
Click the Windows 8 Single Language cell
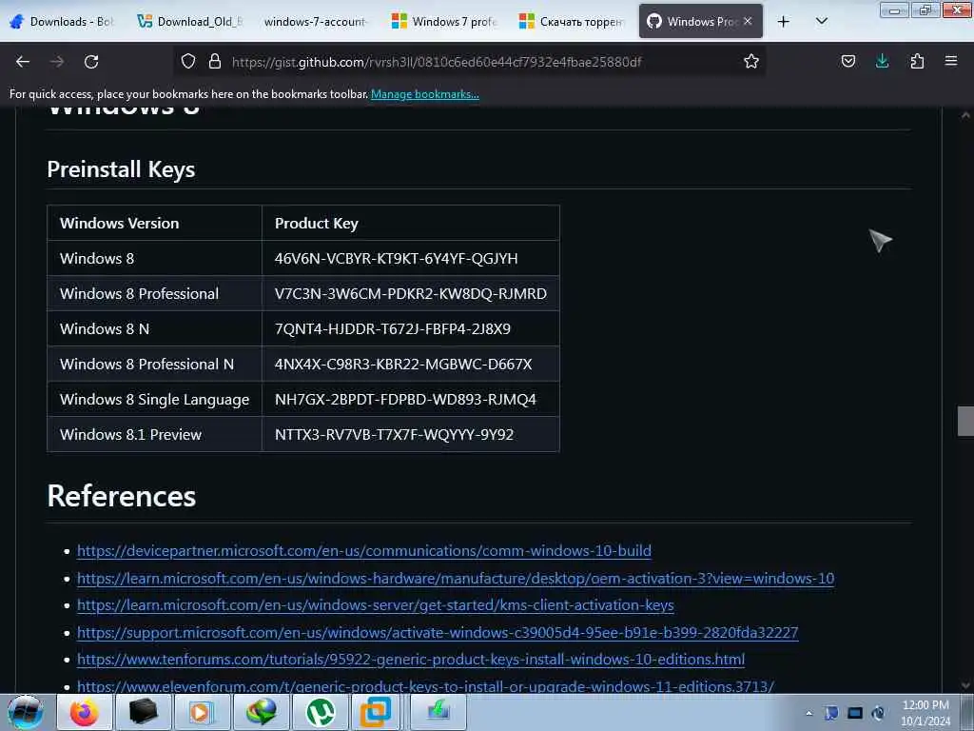pyautogui.click(x=155, y=399)
